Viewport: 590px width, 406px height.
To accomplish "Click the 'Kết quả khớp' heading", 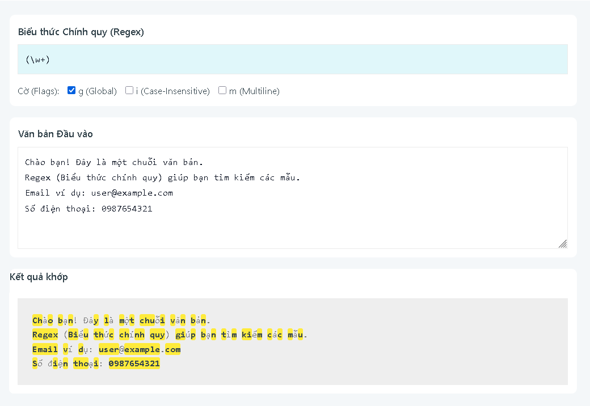I will tap(39, 277).
